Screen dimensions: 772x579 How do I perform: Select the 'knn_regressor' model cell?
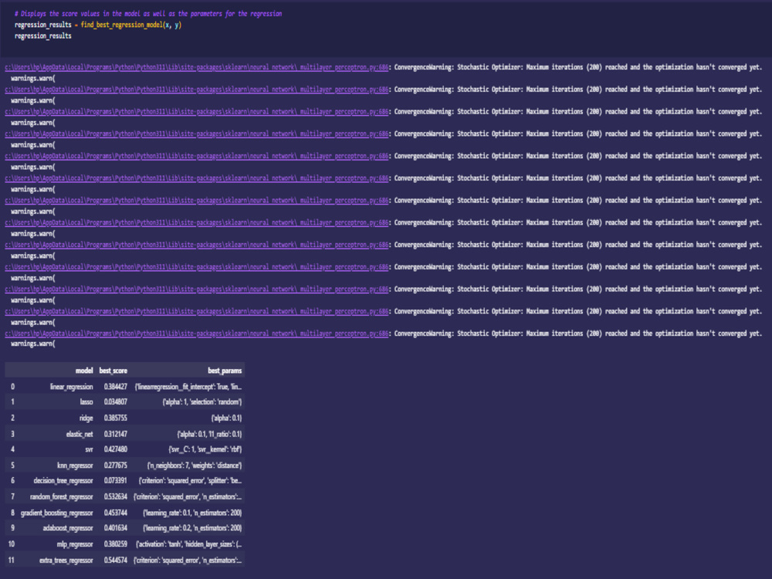click(x=75, y=466)
